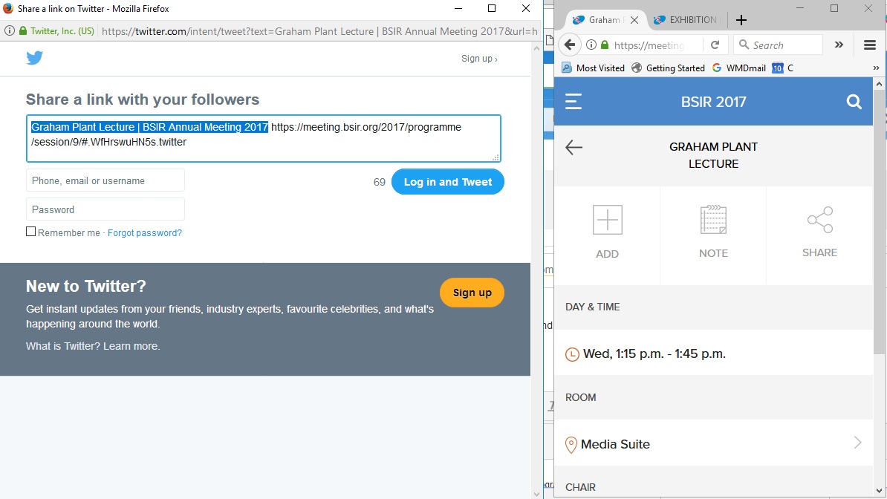Open Sign up link in header
Screen dimensions: 887x499
click(x=479, y=58)
